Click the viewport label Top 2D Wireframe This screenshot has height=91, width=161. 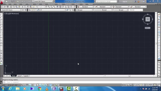pos(11,14)
